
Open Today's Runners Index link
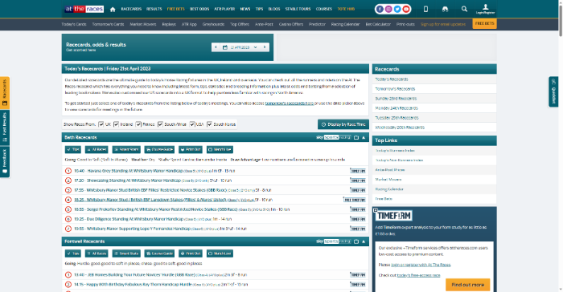[395, 151]
